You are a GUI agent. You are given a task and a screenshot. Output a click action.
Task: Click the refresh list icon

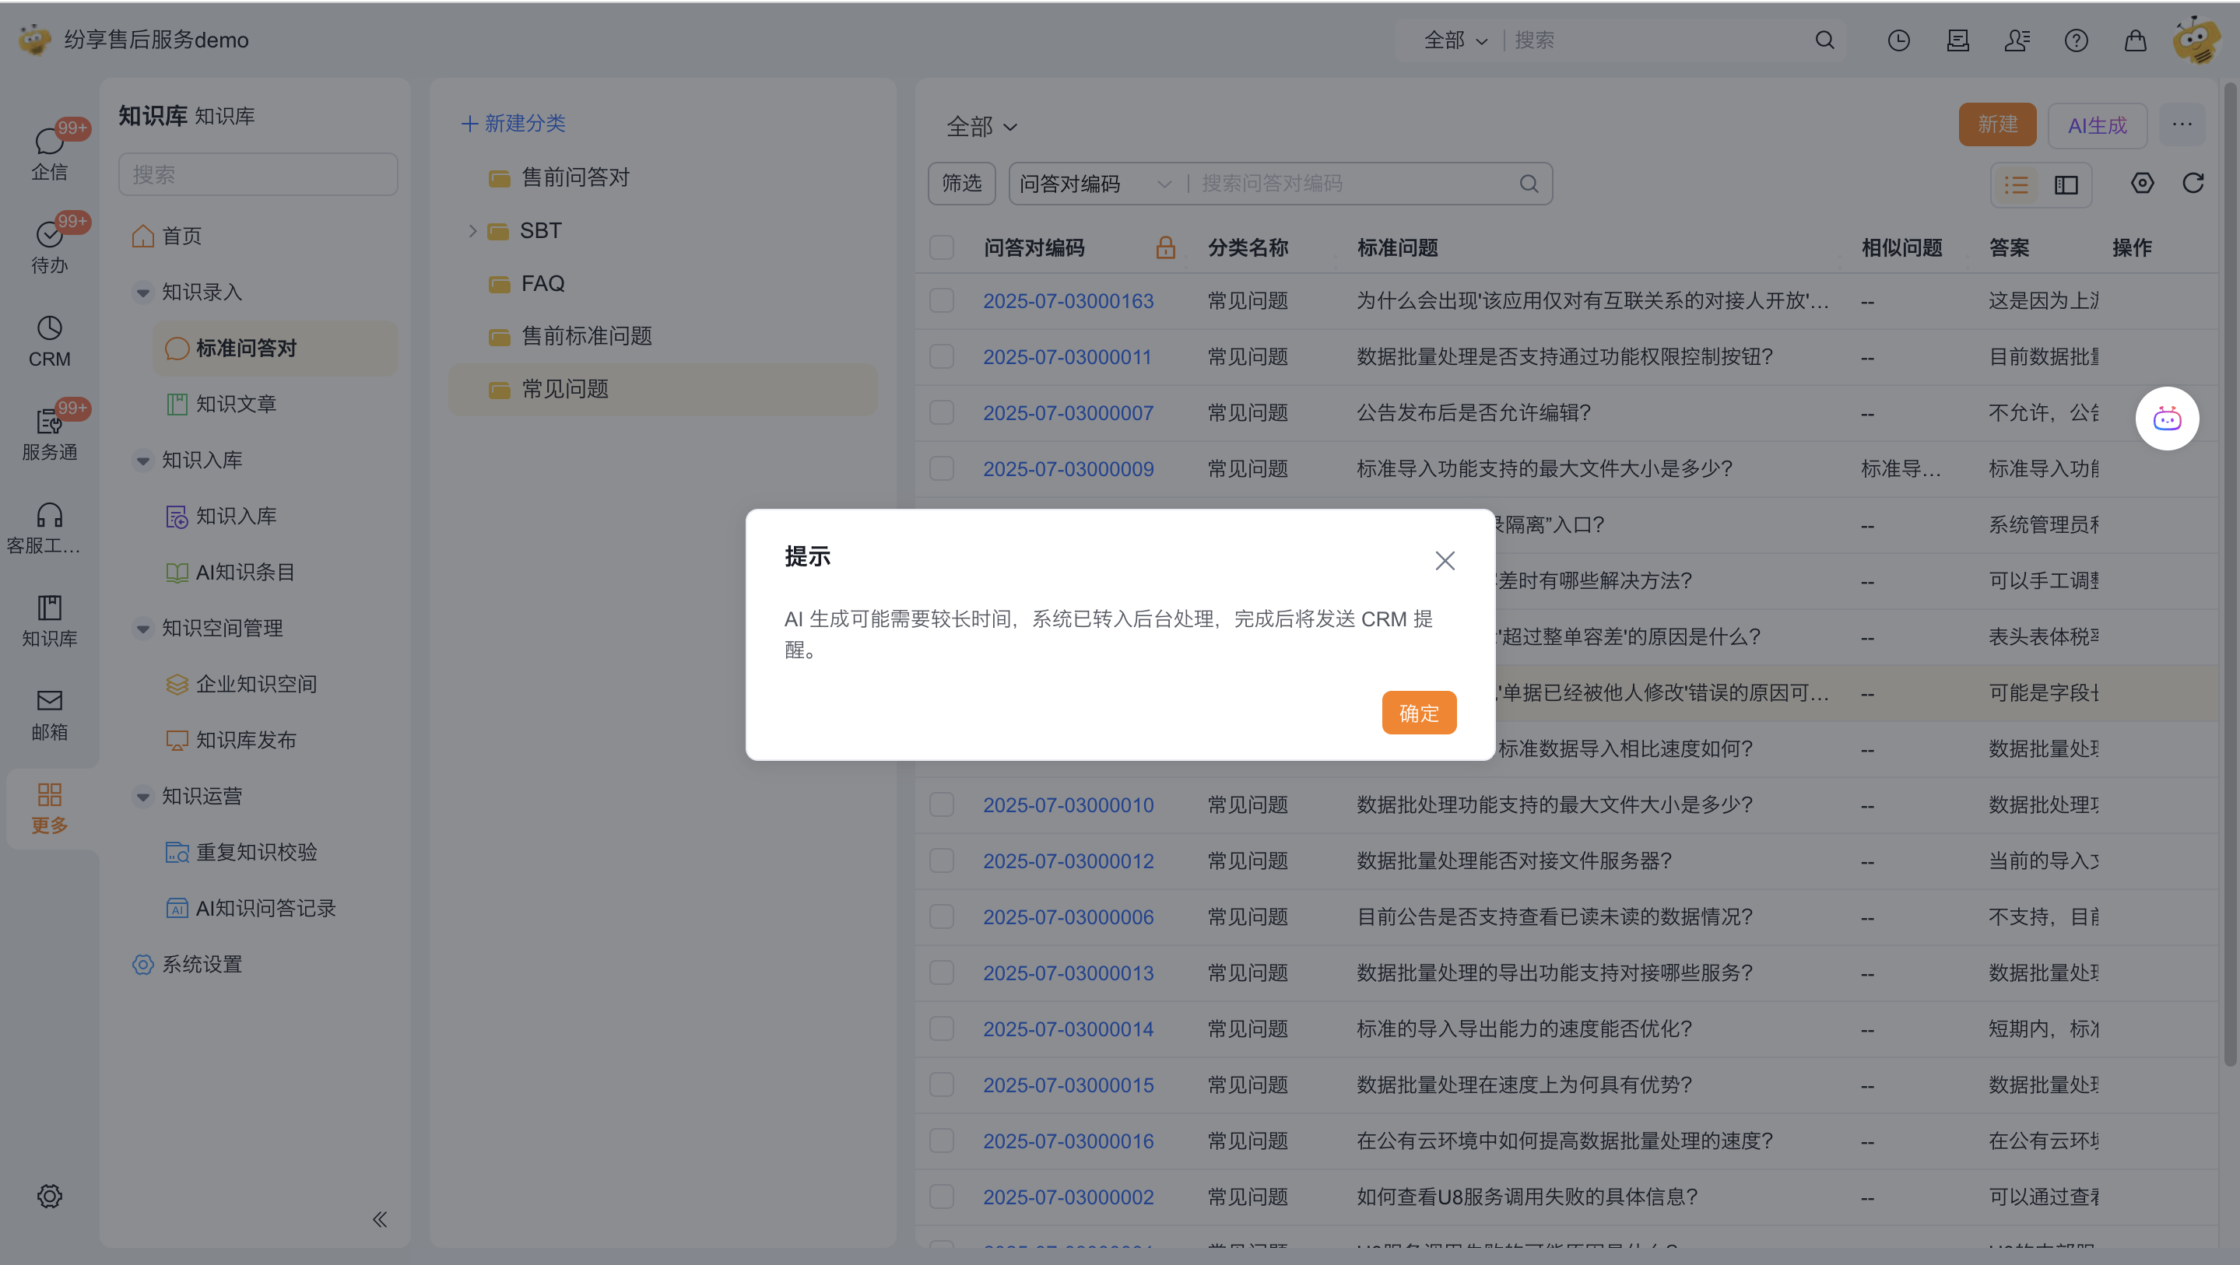(2193, 184)
